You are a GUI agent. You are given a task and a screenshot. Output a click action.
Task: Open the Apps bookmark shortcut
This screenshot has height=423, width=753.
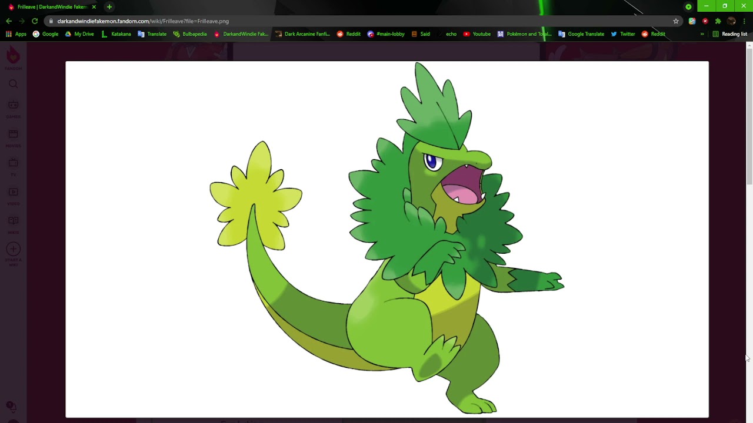point(16,34)
